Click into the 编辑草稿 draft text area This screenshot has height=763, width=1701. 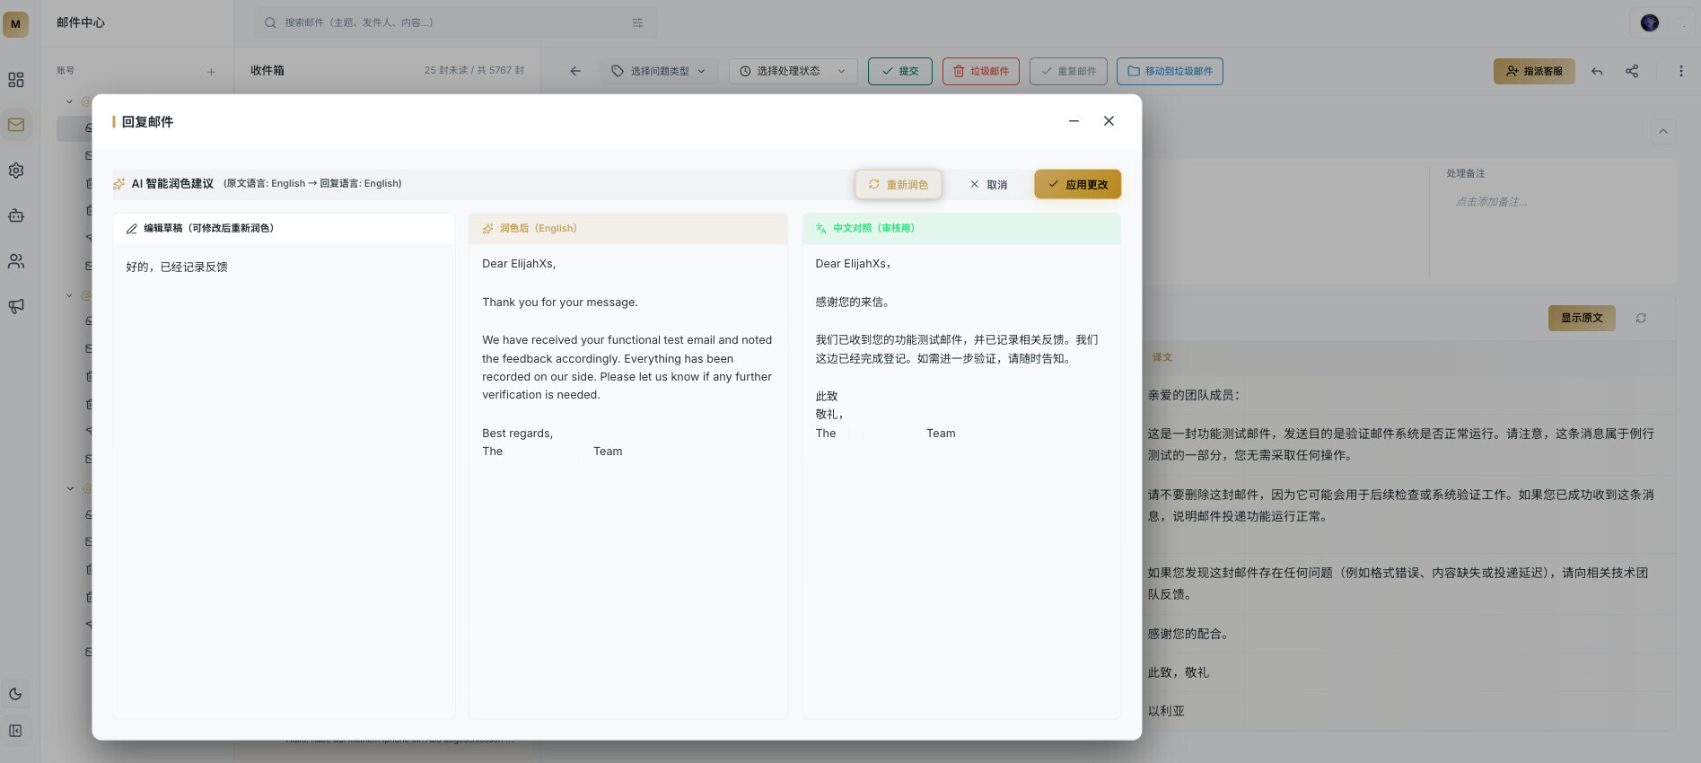[x=284, y=480]
